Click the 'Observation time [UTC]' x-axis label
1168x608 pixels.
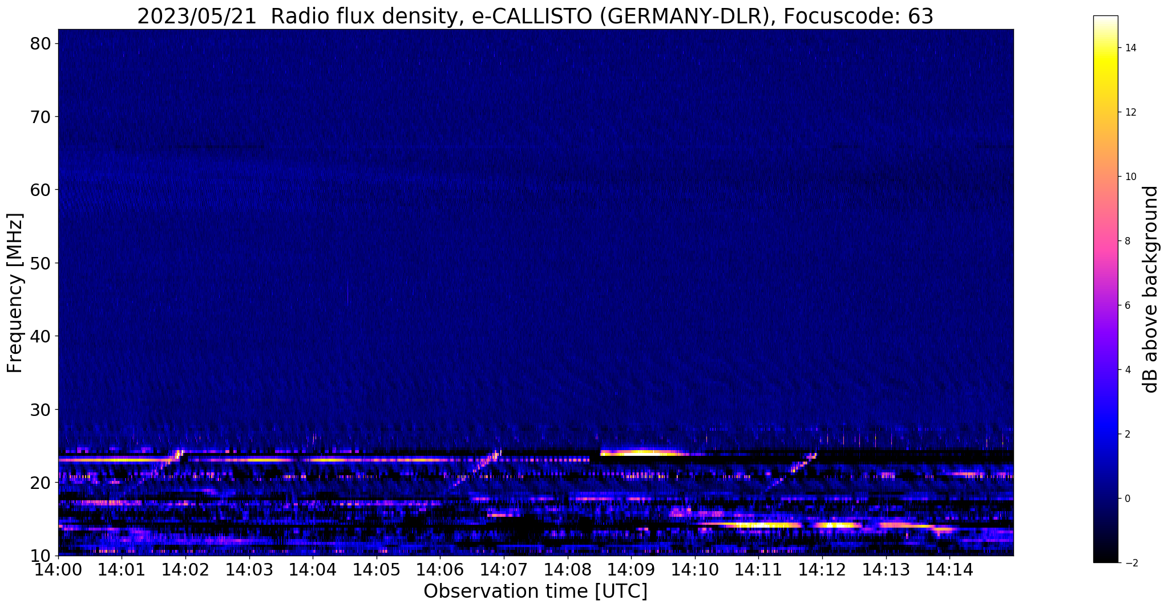(x=535, y=591)
